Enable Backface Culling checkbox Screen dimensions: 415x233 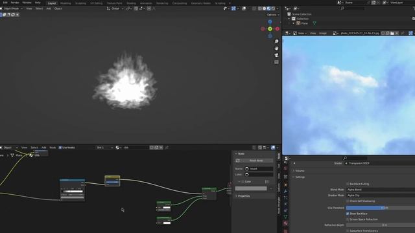[348, 184]
